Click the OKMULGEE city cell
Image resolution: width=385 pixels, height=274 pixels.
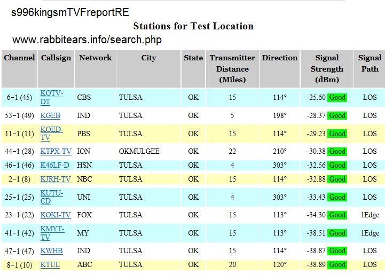[x=139, y=151]
